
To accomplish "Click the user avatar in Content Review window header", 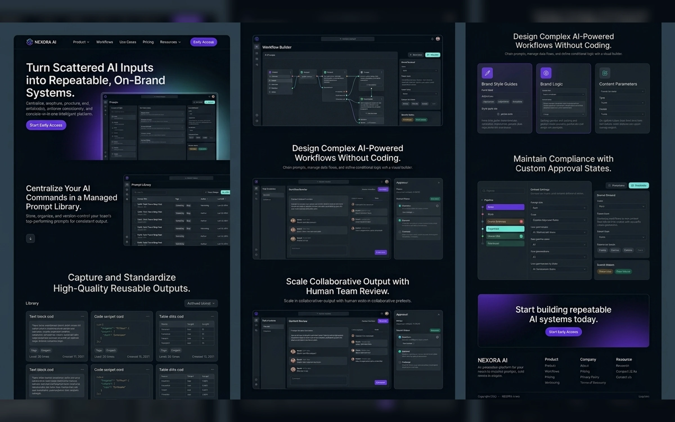I will click(x=387, y=313).
